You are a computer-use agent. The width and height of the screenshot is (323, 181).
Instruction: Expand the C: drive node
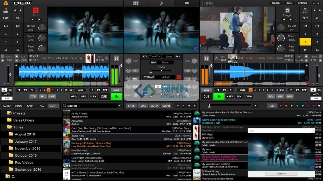click(7, 176)
